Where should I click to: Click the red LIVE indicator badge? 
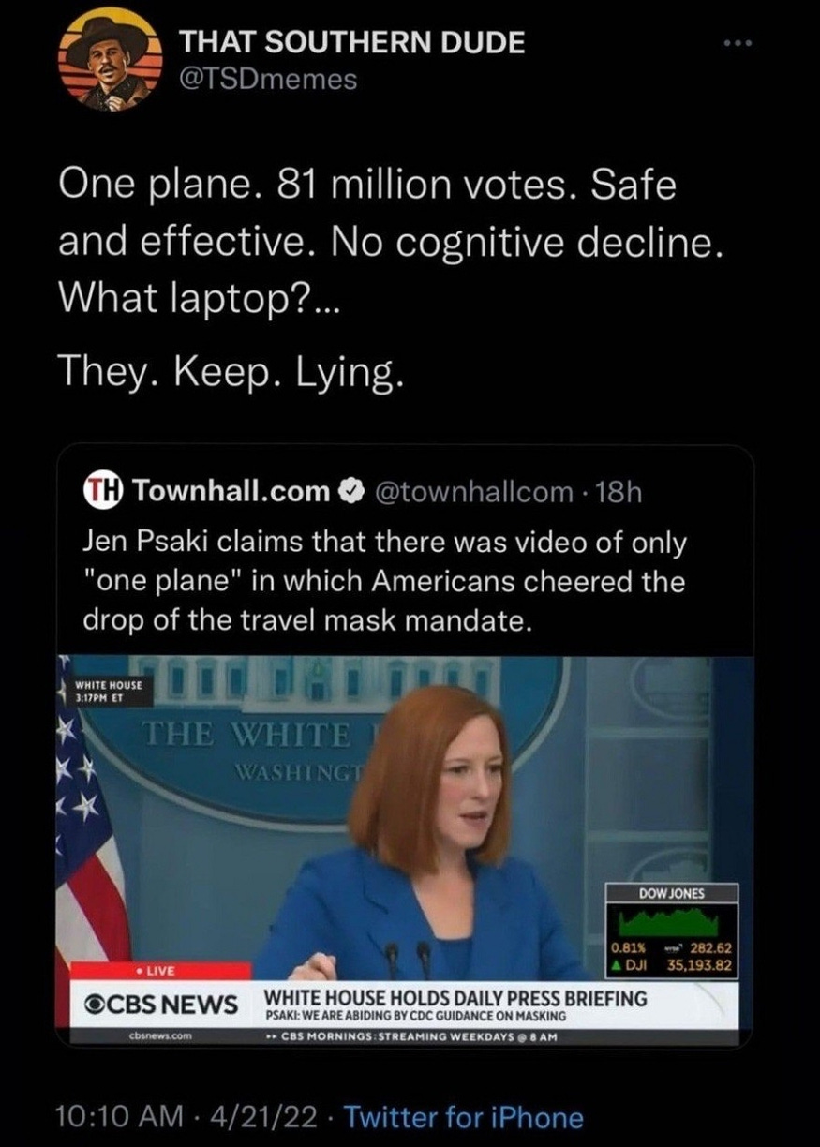coord(152,972)
